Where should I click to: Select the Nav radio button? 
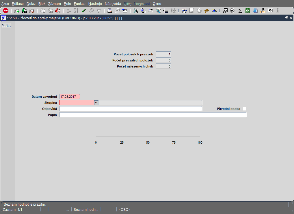coord(3,25)
